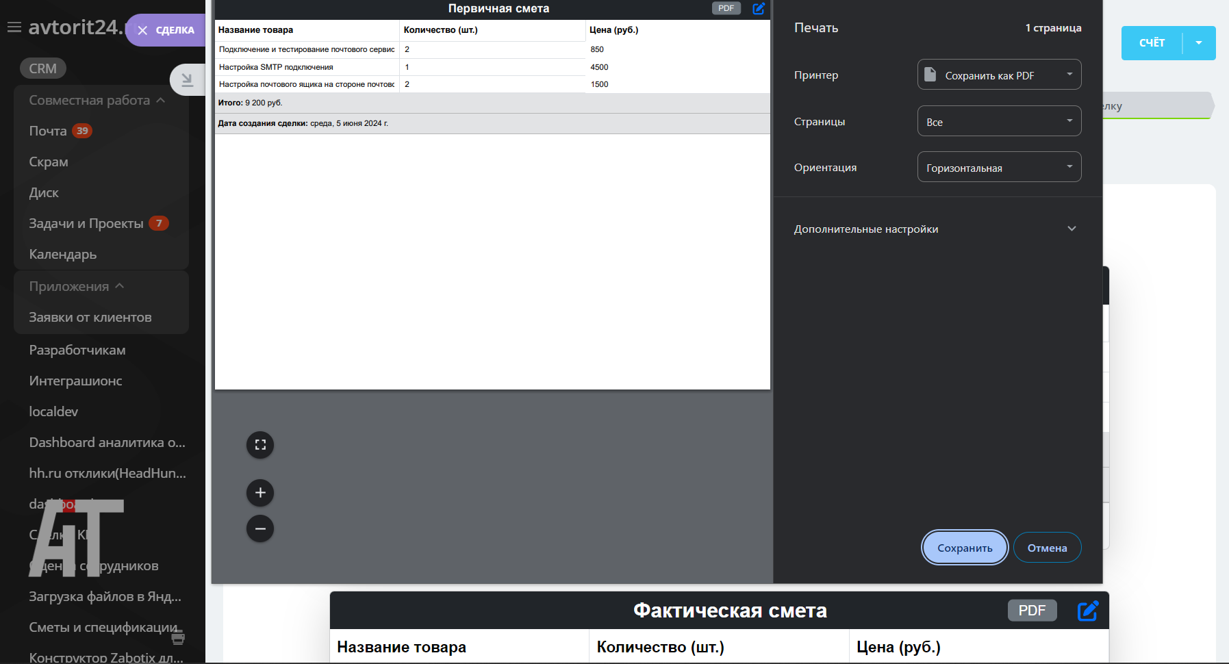Click the avtorit24 logo text

76,27
